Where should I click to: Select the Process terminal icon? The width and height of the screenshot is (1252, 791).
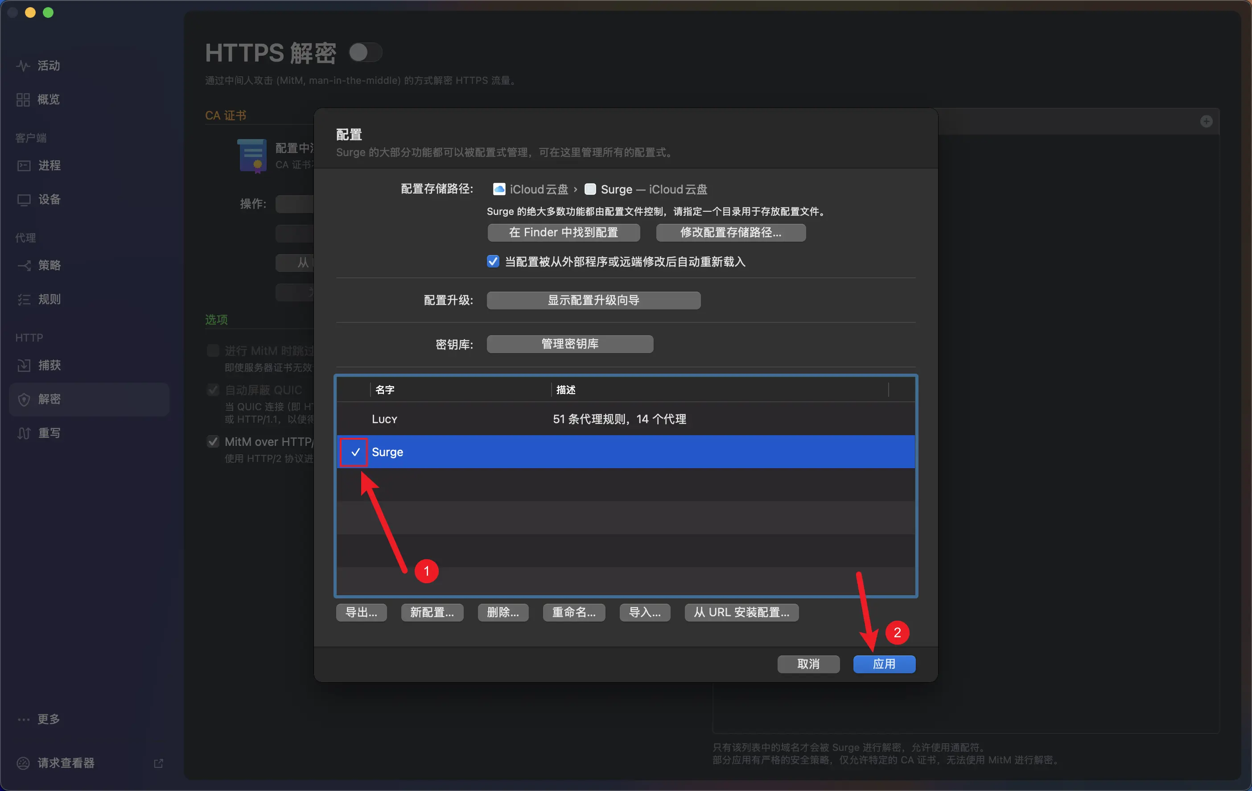(x=23, y=165)
